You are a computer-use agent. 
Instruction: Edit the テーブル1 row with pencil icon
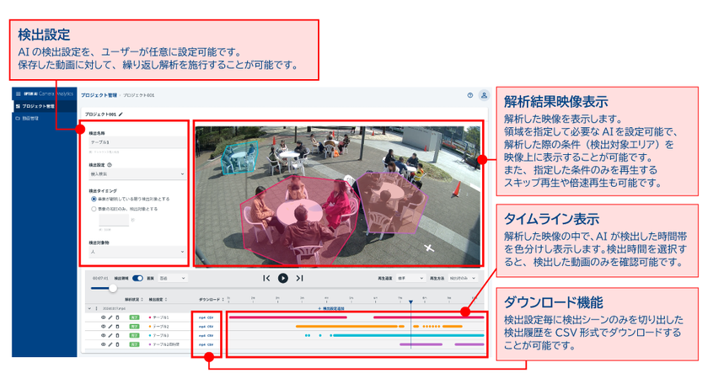coord(110,317)
